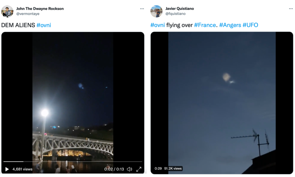Open John The Dwayne Rockson's avatar
Image resolution: width=295 pixels, height=177 pixels.
[7, 11]
